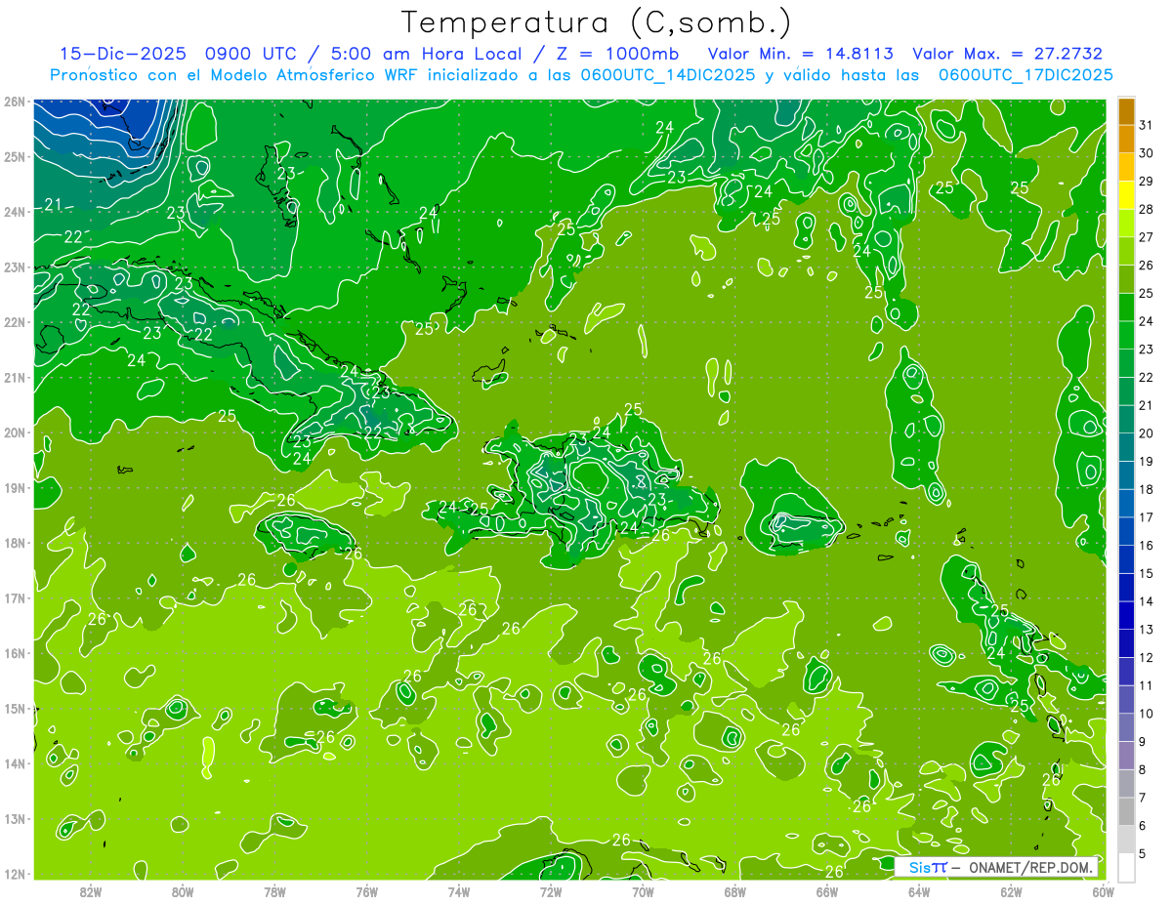Click the longitude axis label "82W"

click(x=91, y=891)
